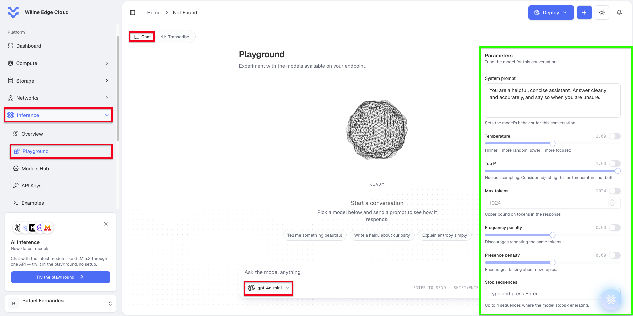Toggle the sidebar panel icon

click(x=132, y=13)
